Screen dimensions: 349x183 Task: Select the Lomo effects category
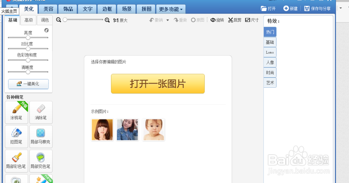(270, 52)
